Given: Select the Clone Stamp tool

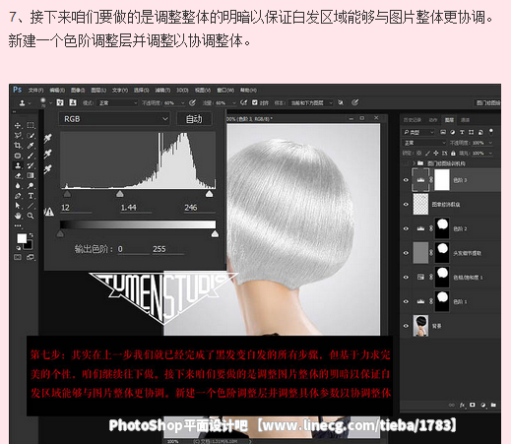Looking at the screenshot, I should (18, 165).
